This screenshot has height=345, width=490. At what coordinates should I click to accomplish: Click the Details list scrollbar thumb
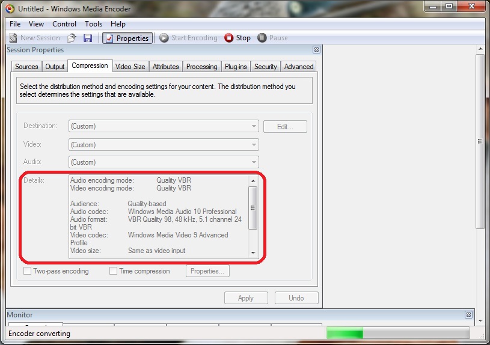pos(253,208)
